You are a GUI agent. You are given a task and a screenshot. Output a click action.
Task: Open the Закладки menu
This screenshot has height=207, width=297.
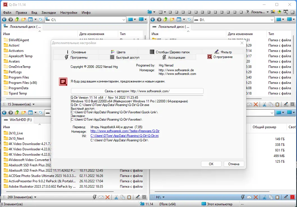coord(49,13)
